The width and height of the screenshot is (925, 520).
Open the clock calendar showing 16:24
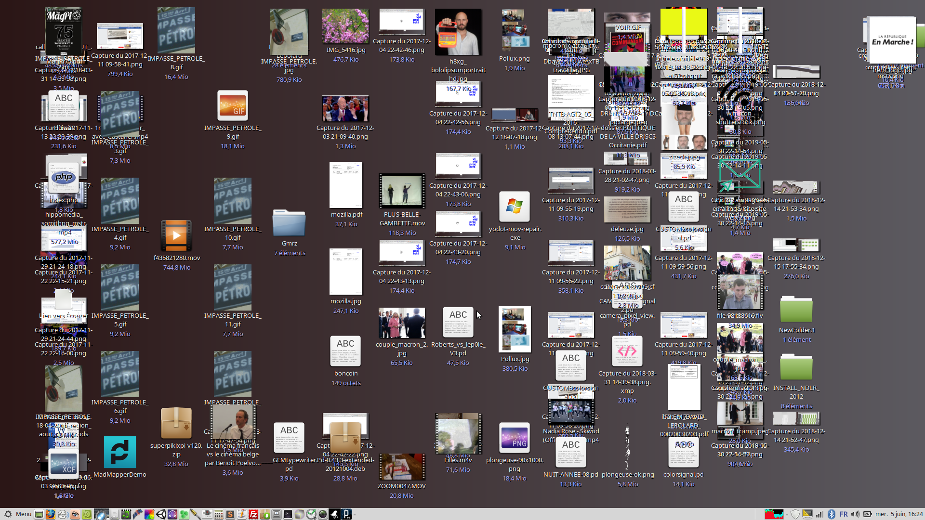899,514
